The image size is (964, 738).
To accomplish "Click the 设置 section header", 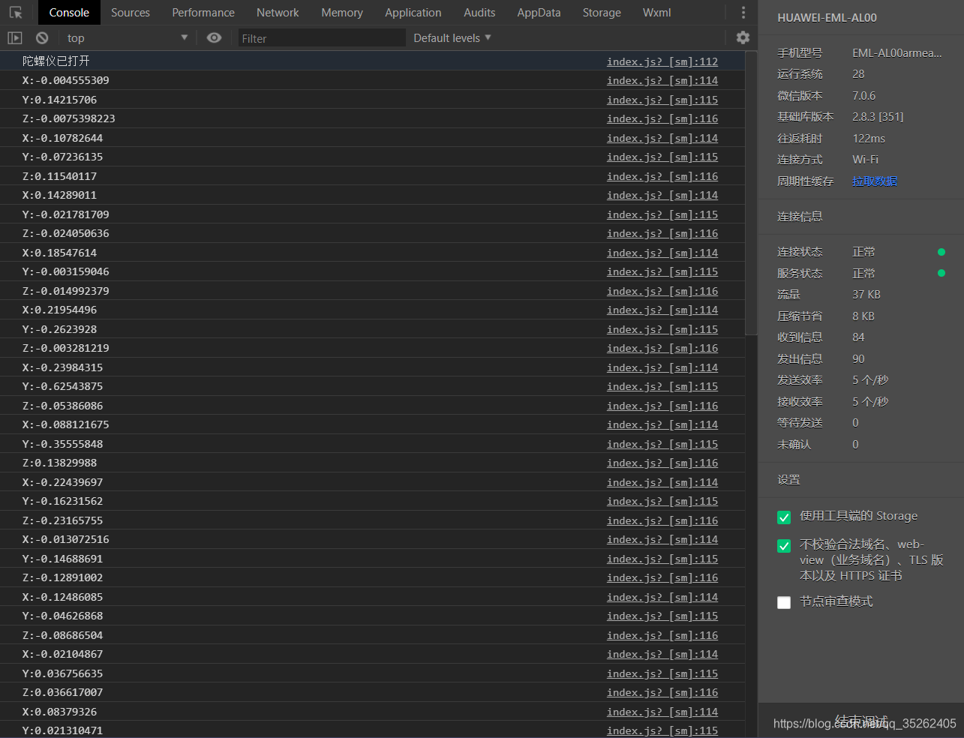I will 788,479.
